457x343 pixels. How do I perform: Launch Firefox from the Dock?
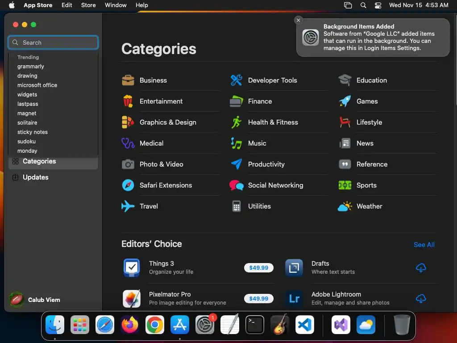(130, 325)
